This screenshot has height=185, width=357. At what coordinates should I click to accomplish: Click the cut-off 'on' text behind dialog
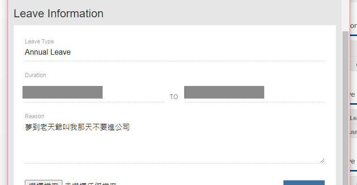353,26
